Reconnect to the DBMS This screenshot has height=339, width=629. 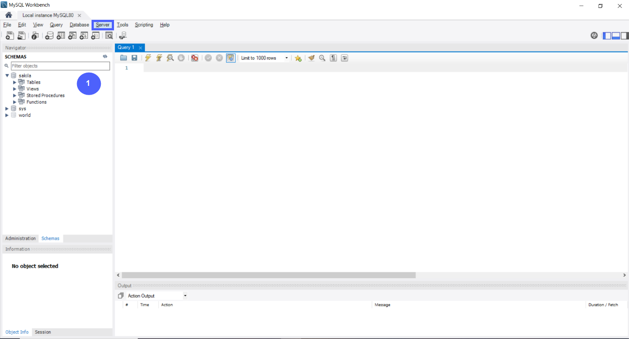click(x=122, y=35)
